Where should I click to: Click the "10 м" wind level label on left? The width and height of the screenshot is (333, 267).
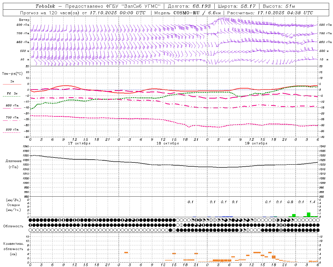click(25, 59)
